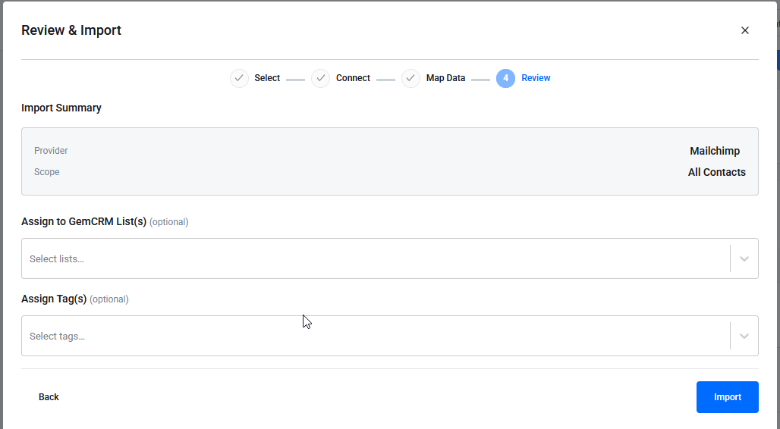Go to the Connect step label
The height and width of the screenshot is (429, 780).
click(x=353, y=78)
